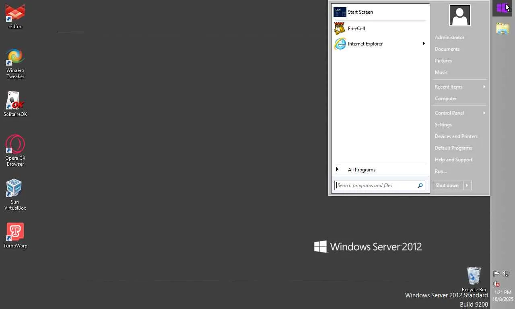This screenshot has width=515, height=309.
Task: Click the muted volume tray icon
Action: pyautogui.click(x=496, y=284)
